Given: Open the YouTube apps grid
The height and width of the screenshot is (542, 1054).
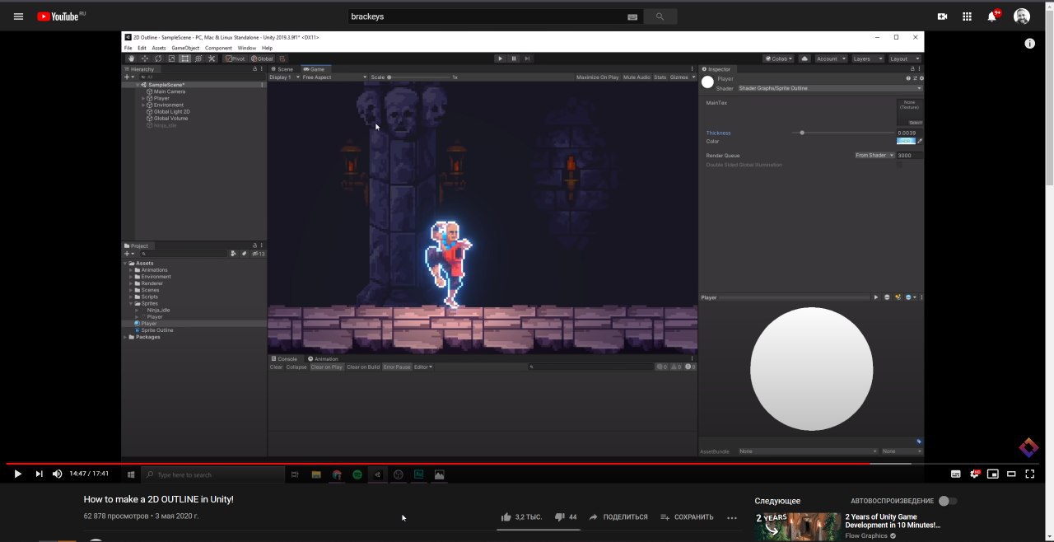Looking at the screenshot, I should coord(968,16).
